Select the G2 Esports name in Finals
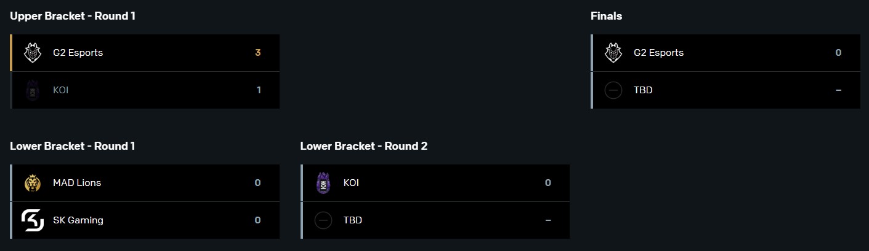The width and height of the screenshot is (869, 251). 658,53
